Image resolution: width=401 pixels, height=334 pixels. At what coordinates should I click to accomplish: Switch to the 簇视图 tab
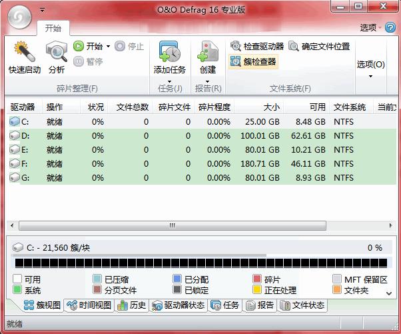tap(42, 305)
